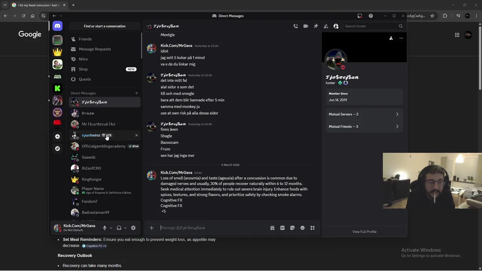
Task: Open the Discord help icon
Action: (371, 16)
